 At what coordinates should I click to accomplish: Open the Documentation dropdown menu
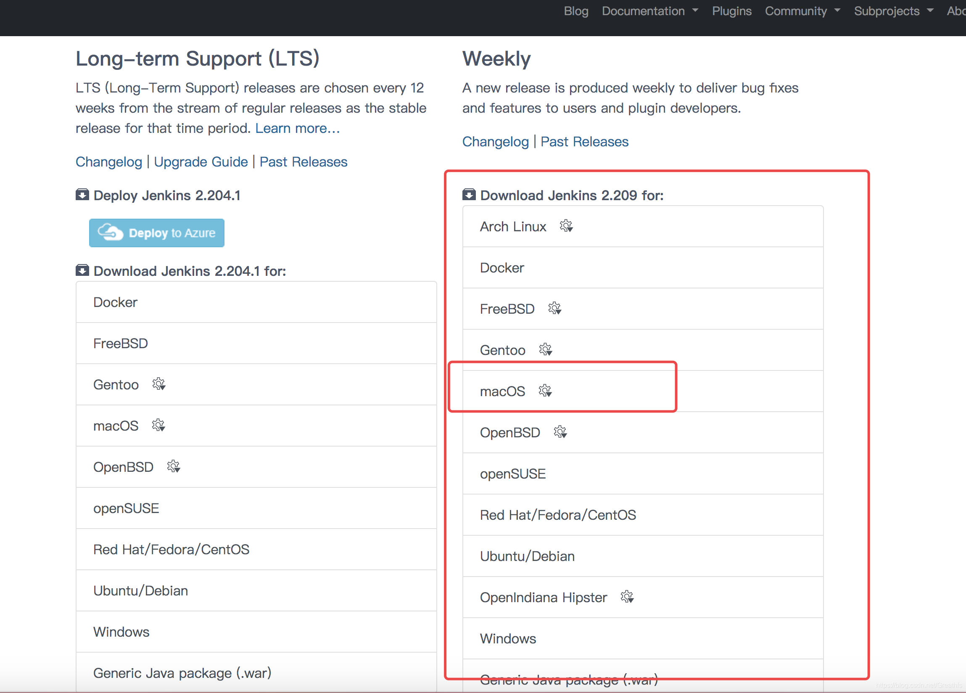pos(647,11)
